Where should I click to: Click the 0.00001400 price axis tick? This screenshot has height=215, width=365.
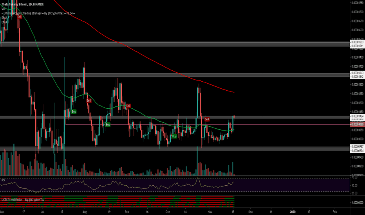357,66
